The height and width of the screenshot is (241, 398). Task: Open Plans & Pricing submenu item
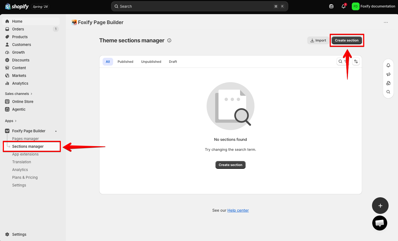25,177
